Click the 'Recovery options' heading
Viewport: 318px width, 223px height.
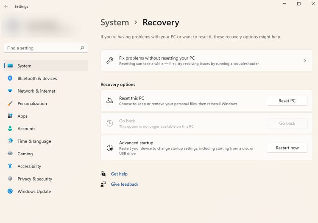coord(118,84)
